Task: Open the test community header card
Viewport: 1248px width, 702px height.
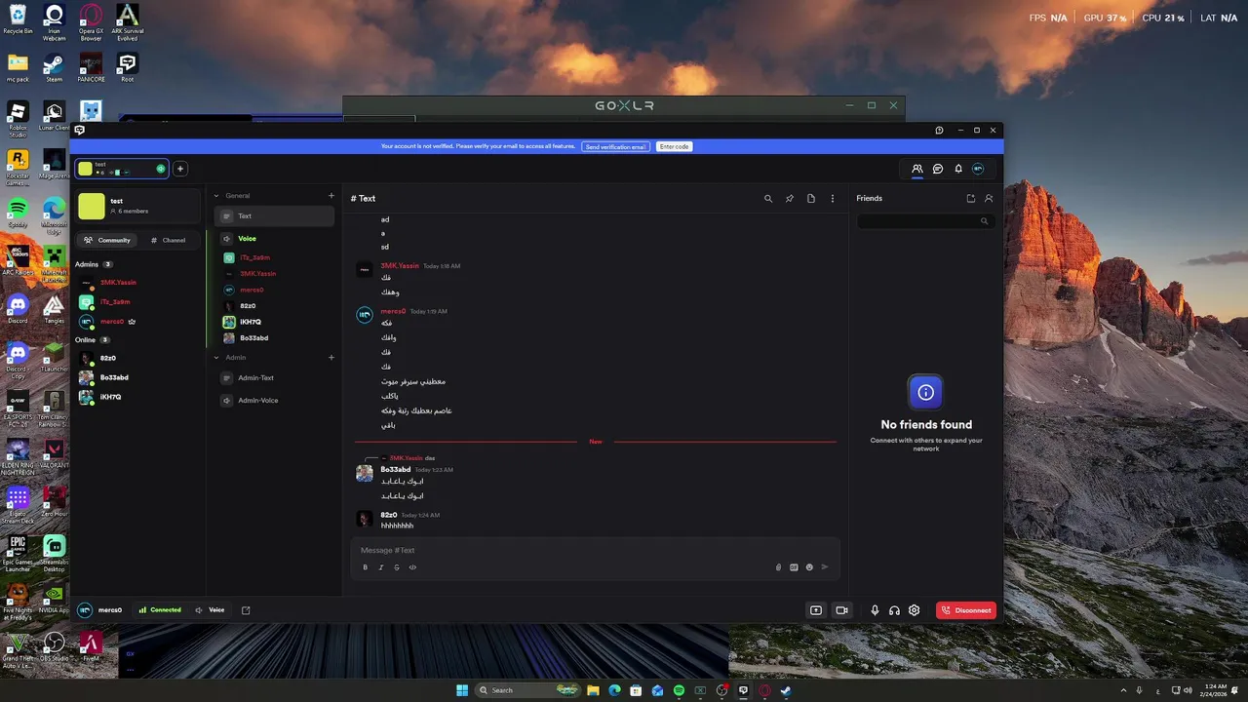Action: tap(137, 207)
